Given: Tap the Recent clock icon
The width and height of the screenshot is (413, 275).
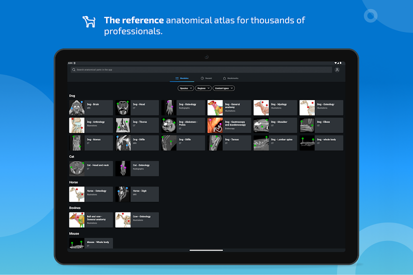Looking at the screenshot, I should pos(202,78).
